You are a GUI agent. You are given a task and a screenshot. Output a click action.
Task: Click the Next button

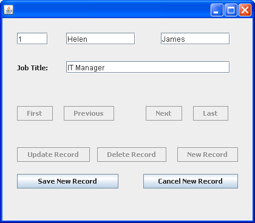point(164,113)
